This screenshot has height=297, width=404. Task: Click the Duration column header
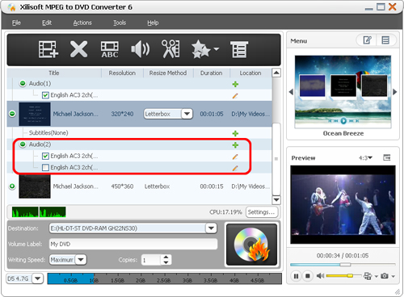point(212,73)
